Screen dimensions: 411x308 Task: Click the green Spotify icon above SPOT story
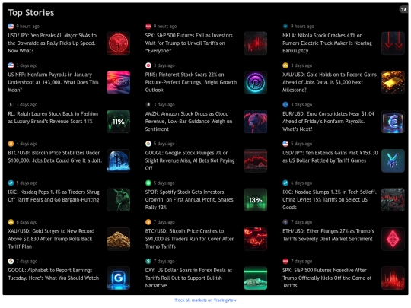click(x=148, y=183)
